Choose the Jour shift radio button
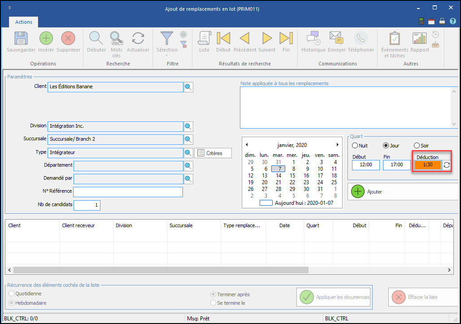The width and height of the screenshot is (461, 324). (386, 146)
